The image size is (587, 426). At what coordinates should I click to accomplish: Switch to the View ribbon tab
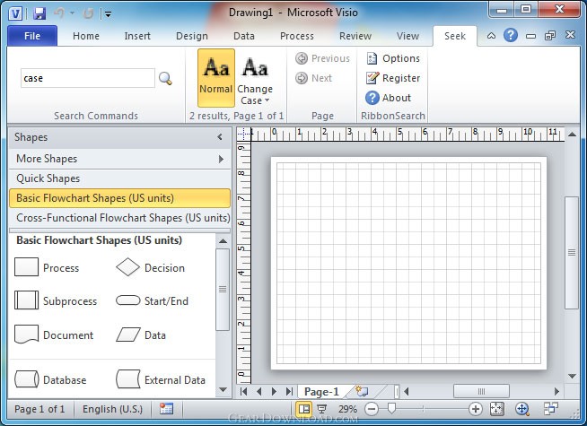tap(407, 36)
